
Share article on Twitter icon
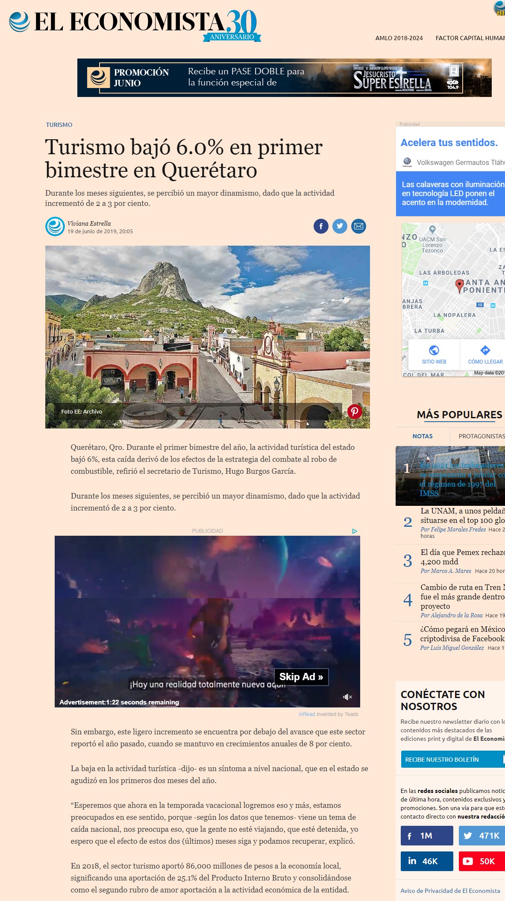click(x=340, y=226)
